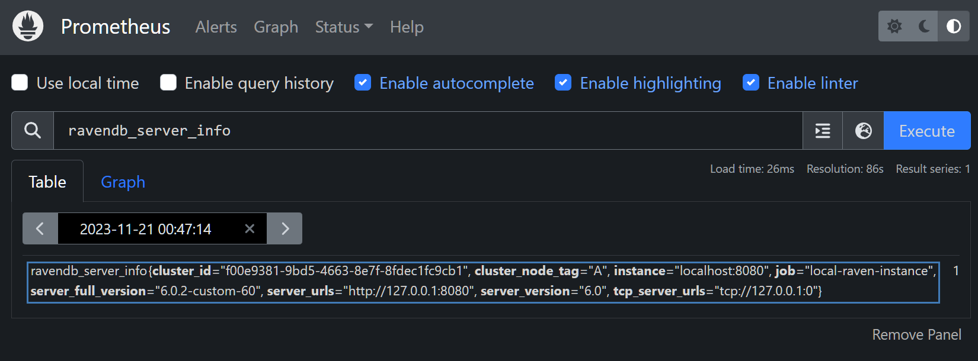The image size is (978, 361).
Task: Open the Graph nav link
Action: (x=276, y=27)
